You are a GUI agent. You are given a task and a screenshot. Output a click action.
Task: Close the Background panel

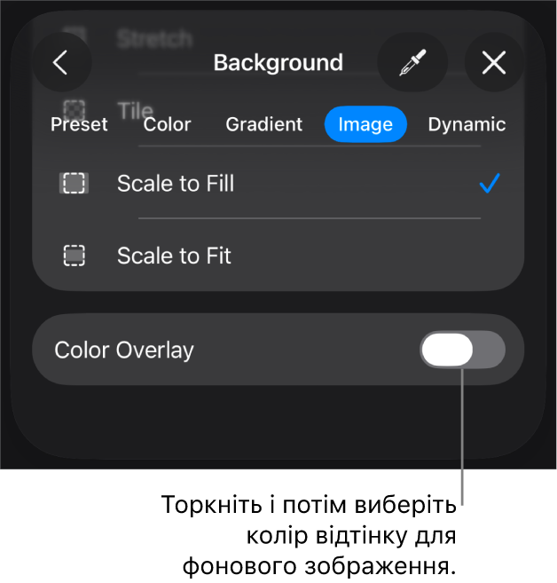coord(493,63)
